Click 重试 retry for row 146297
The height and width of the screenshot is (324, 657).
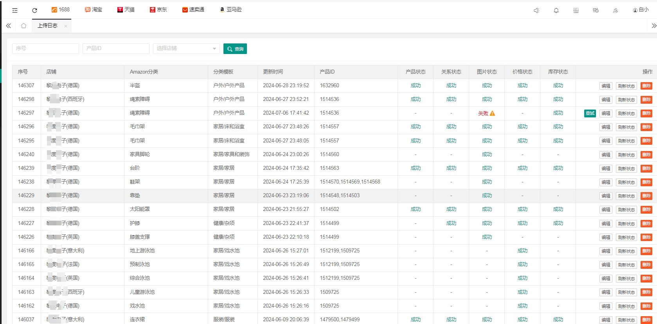click(x=590, y=113)
